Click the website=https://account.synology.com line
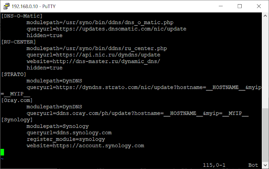 pos(85,146)
